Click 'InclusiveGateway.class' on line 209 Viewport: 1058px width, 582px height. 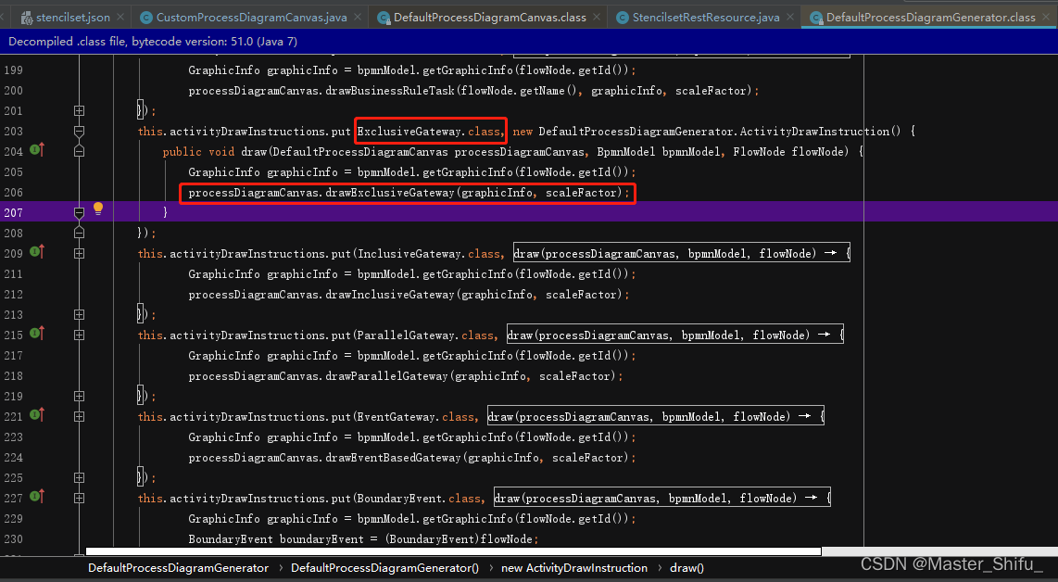[430, 254]
